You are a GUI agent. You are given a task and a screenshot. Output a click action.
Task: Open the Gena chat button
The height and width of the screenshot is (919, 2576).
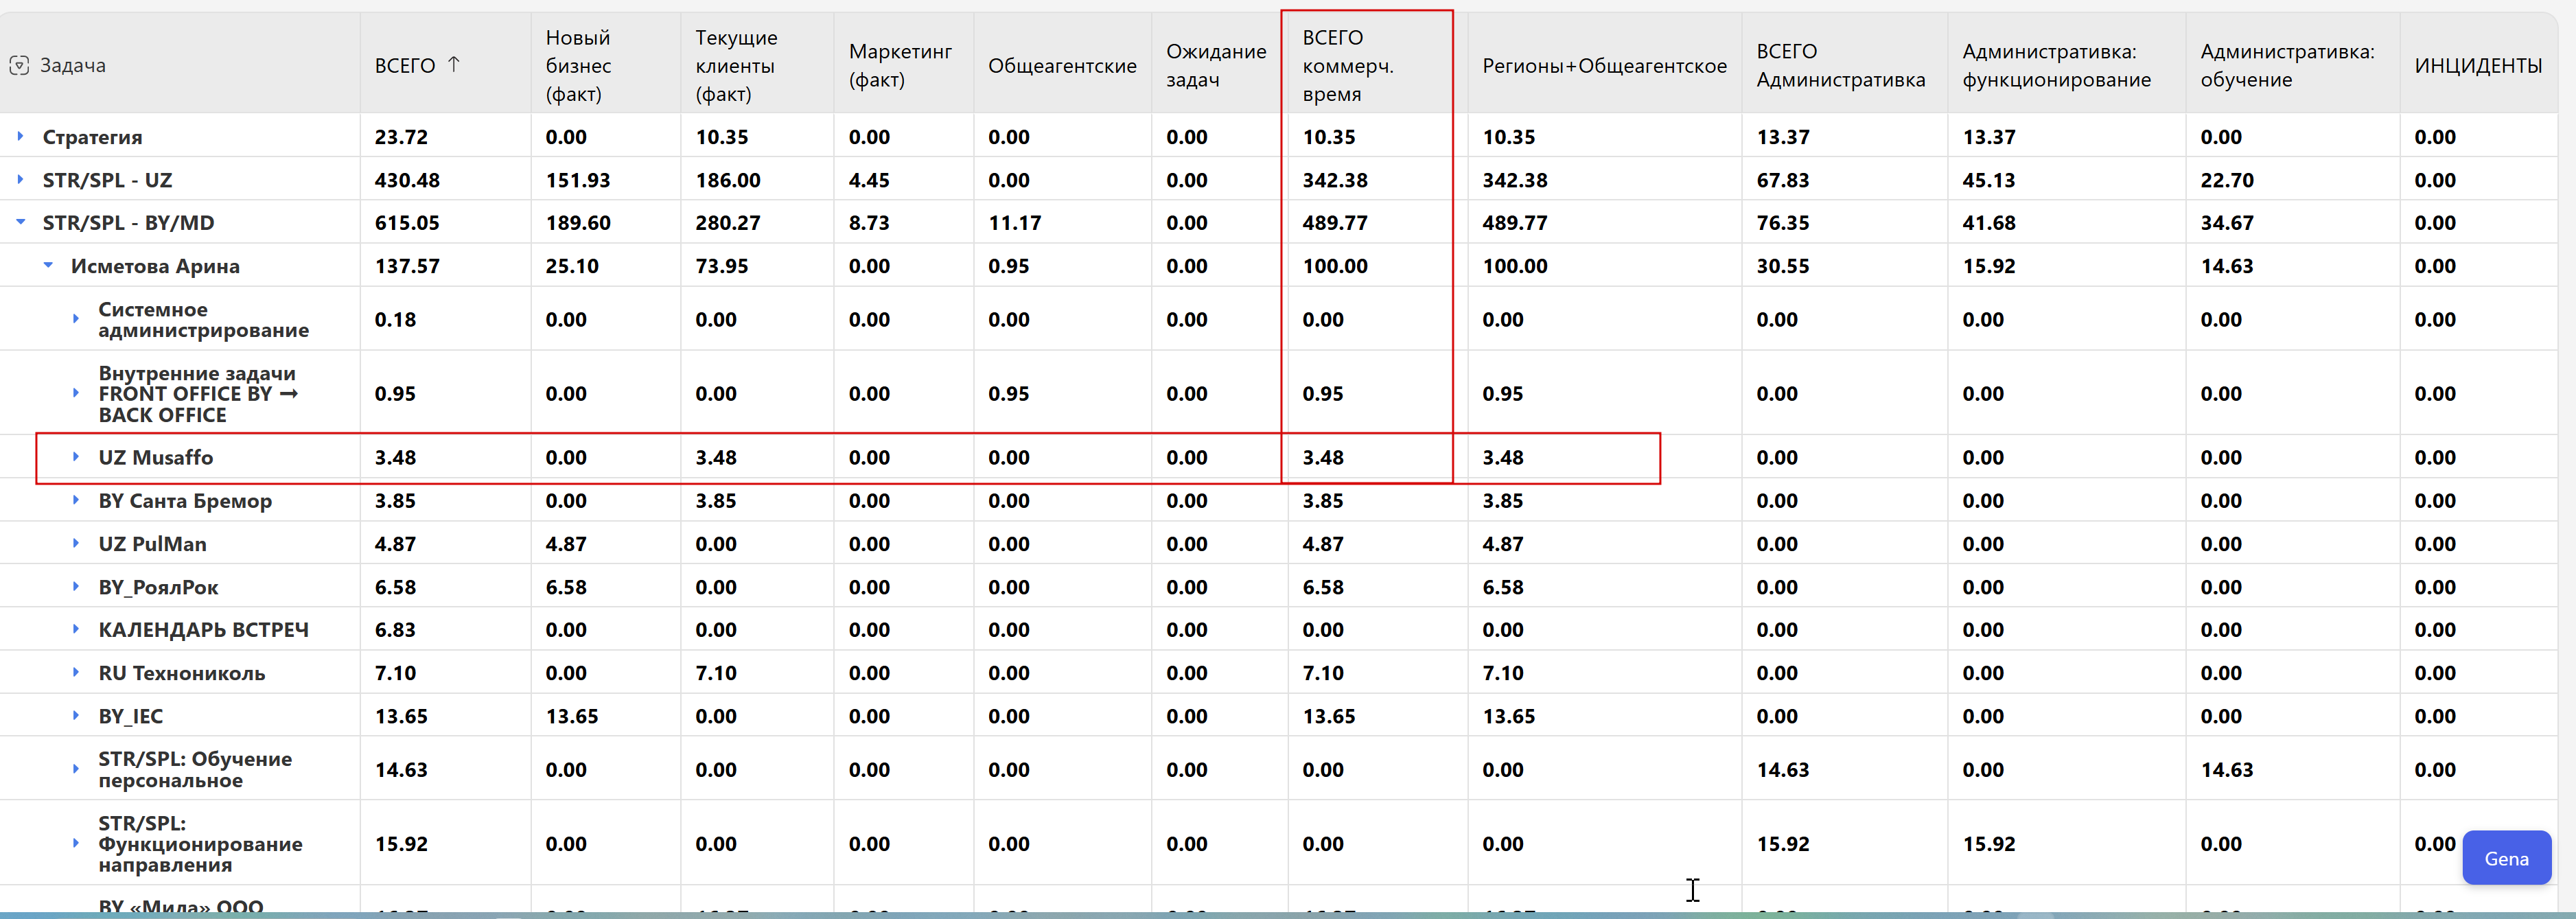pyautogui.click(x=2505, y=858)
